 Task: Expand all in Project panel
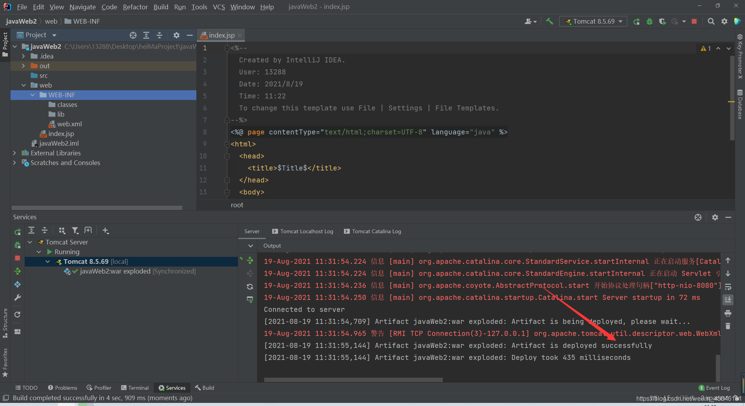(x=146, y=35)
